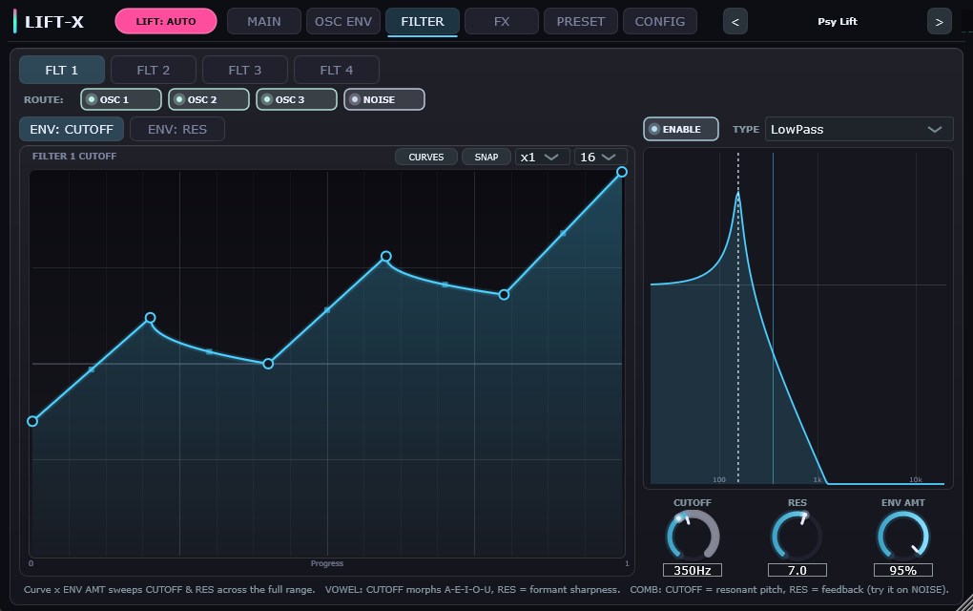Click the 350Hz cutoff value field
The image size is (973, 611).
tap(693, 570)
